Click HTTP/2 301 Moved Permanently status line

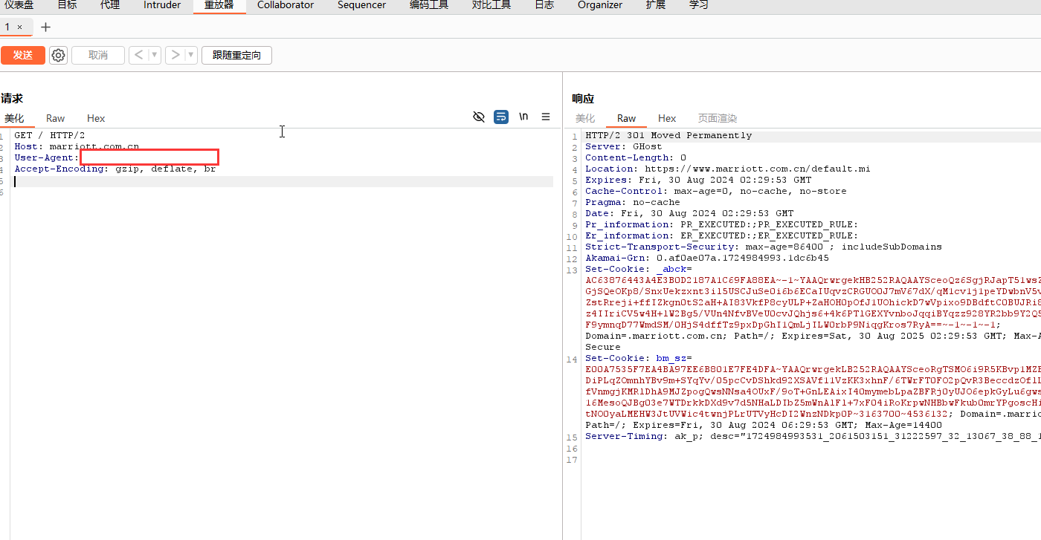click(668, 135)
